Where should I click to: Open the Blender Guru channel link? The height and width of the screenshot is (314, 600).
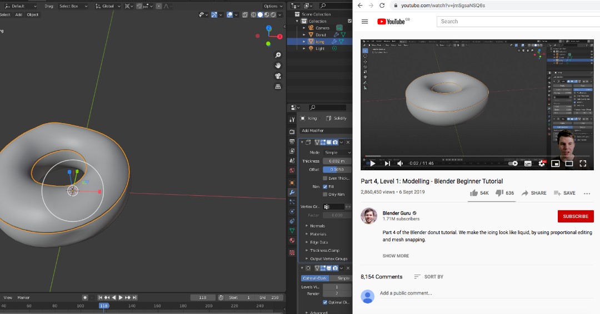[x=397, y=213]
